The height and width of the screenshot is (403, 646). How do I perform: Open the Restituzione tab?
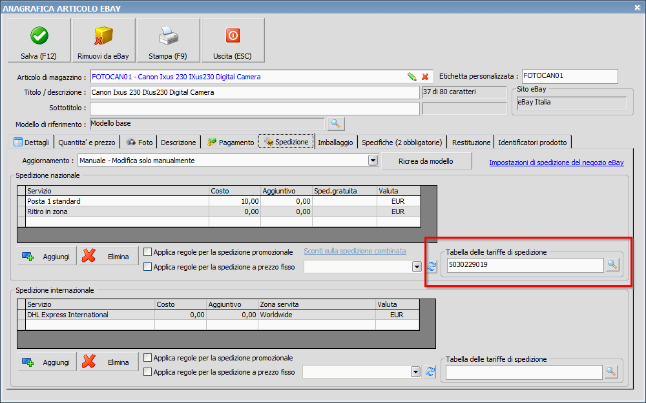(x=471, y=143)
